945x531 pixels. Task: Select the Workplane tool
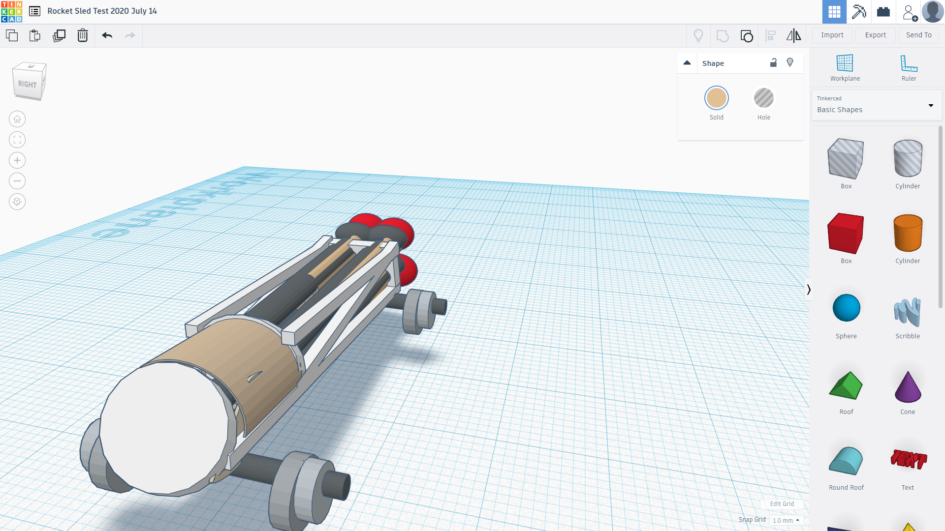845,68
